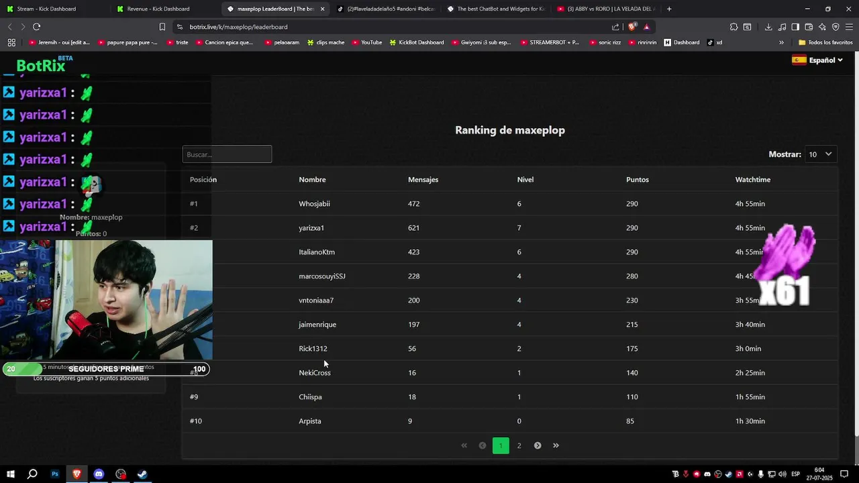Sort by the Nivel column header
The width and height of the screenshot is (859, 483).
[x=525, y=180]
